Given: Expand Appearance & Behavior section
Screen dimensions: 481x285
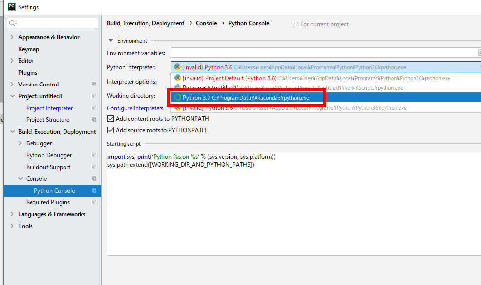Looking at the screenshot, I should coord(12,37).
